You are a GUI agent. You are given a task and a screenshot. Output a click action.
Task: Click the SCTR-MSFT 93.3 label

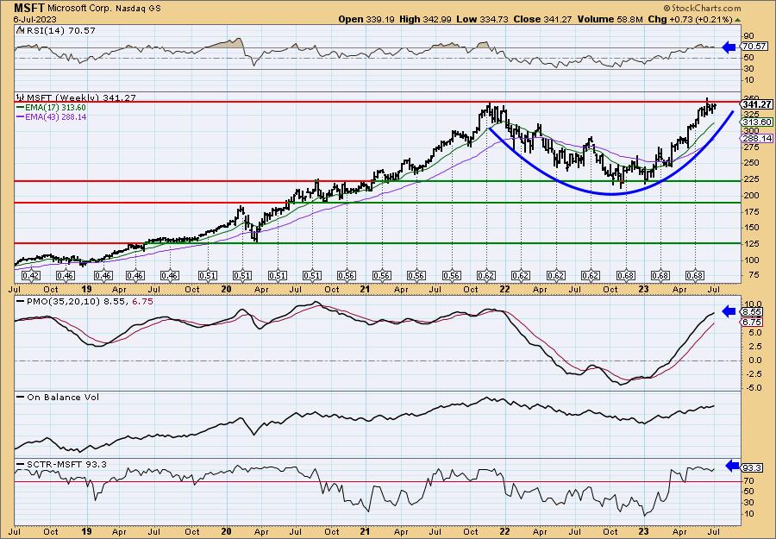66,464
